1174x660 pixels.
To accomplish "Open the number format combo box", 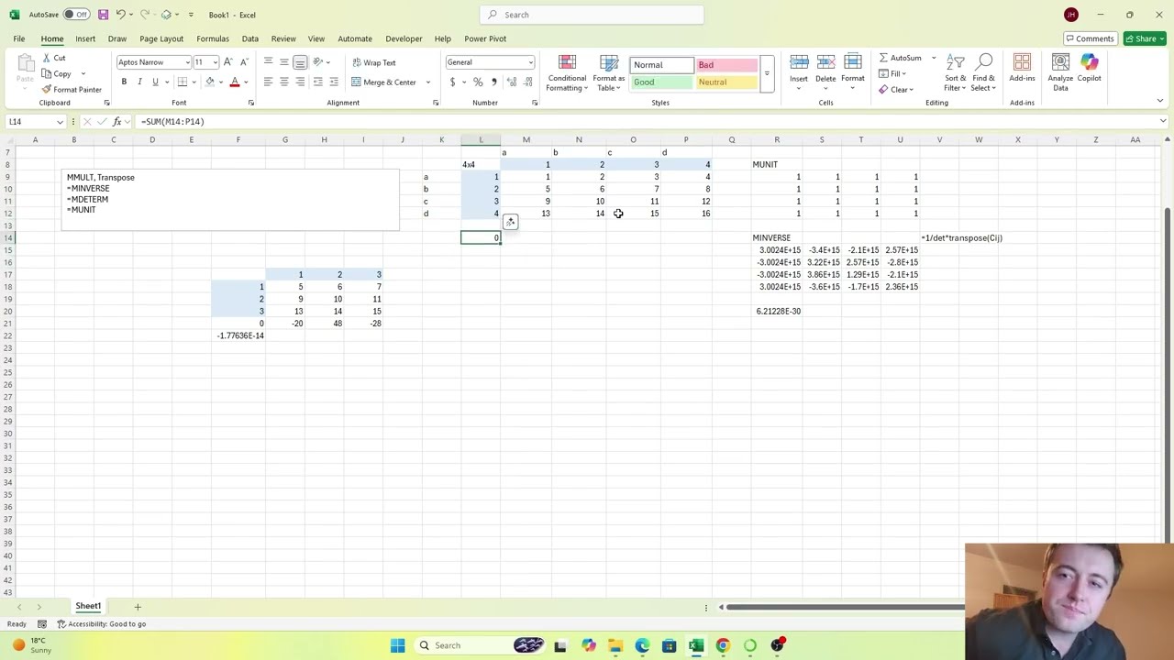I will [x=490, y=62].
